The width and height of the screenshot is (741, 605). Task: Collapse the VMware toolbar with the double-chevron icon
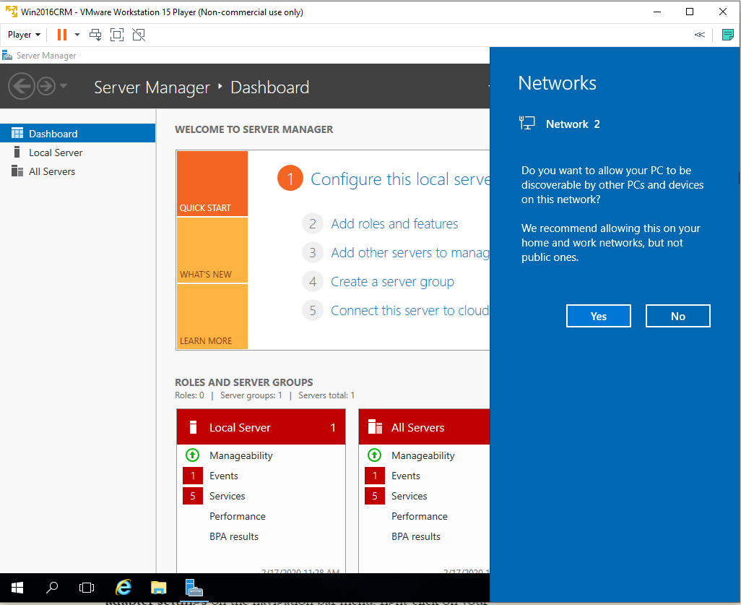(698, 34)
